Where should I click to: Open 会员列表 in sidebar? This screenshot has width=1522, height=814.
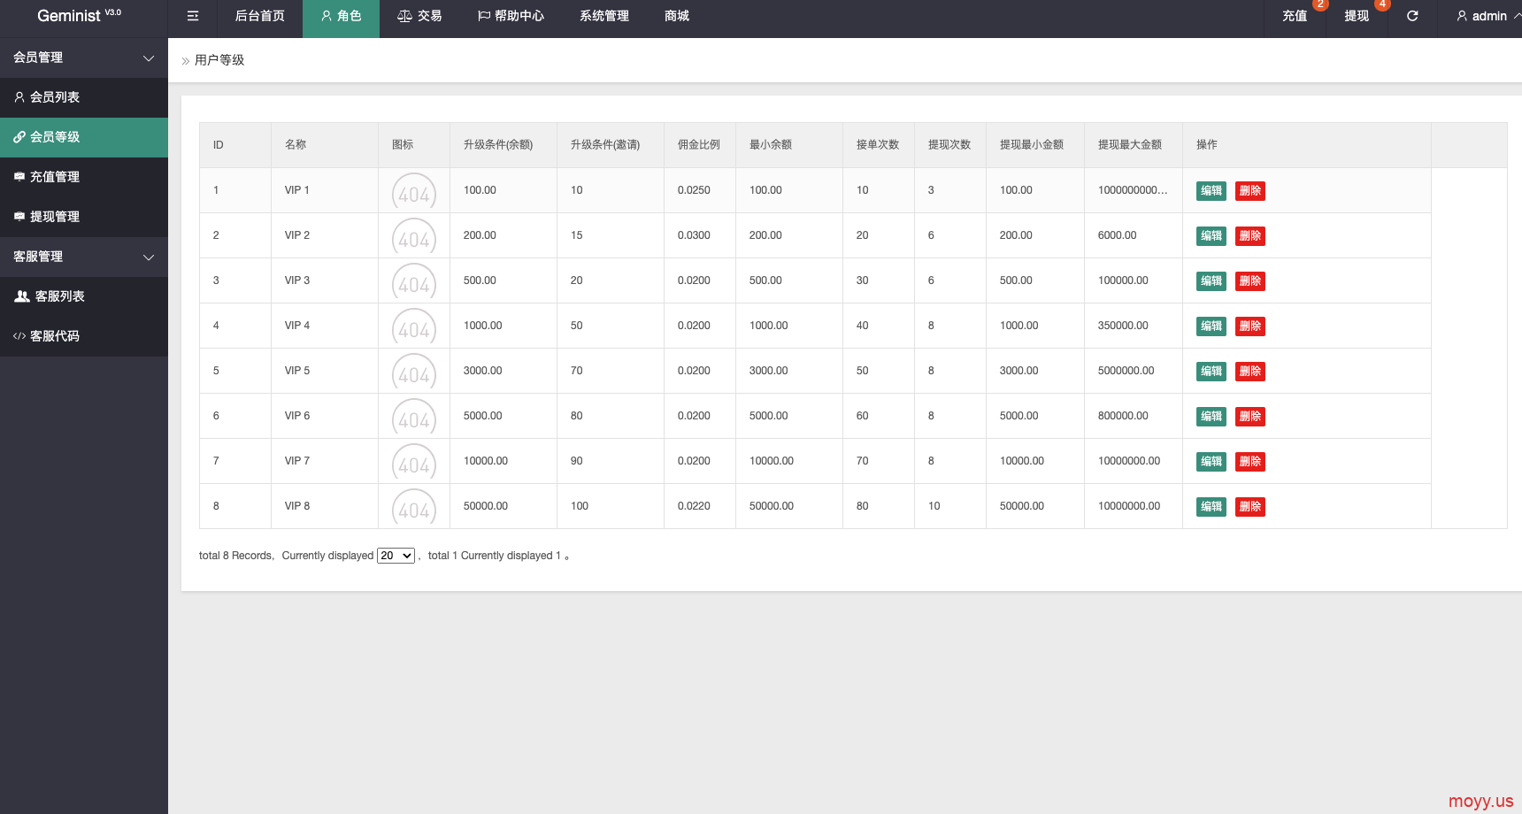click(x=84, y=97)
